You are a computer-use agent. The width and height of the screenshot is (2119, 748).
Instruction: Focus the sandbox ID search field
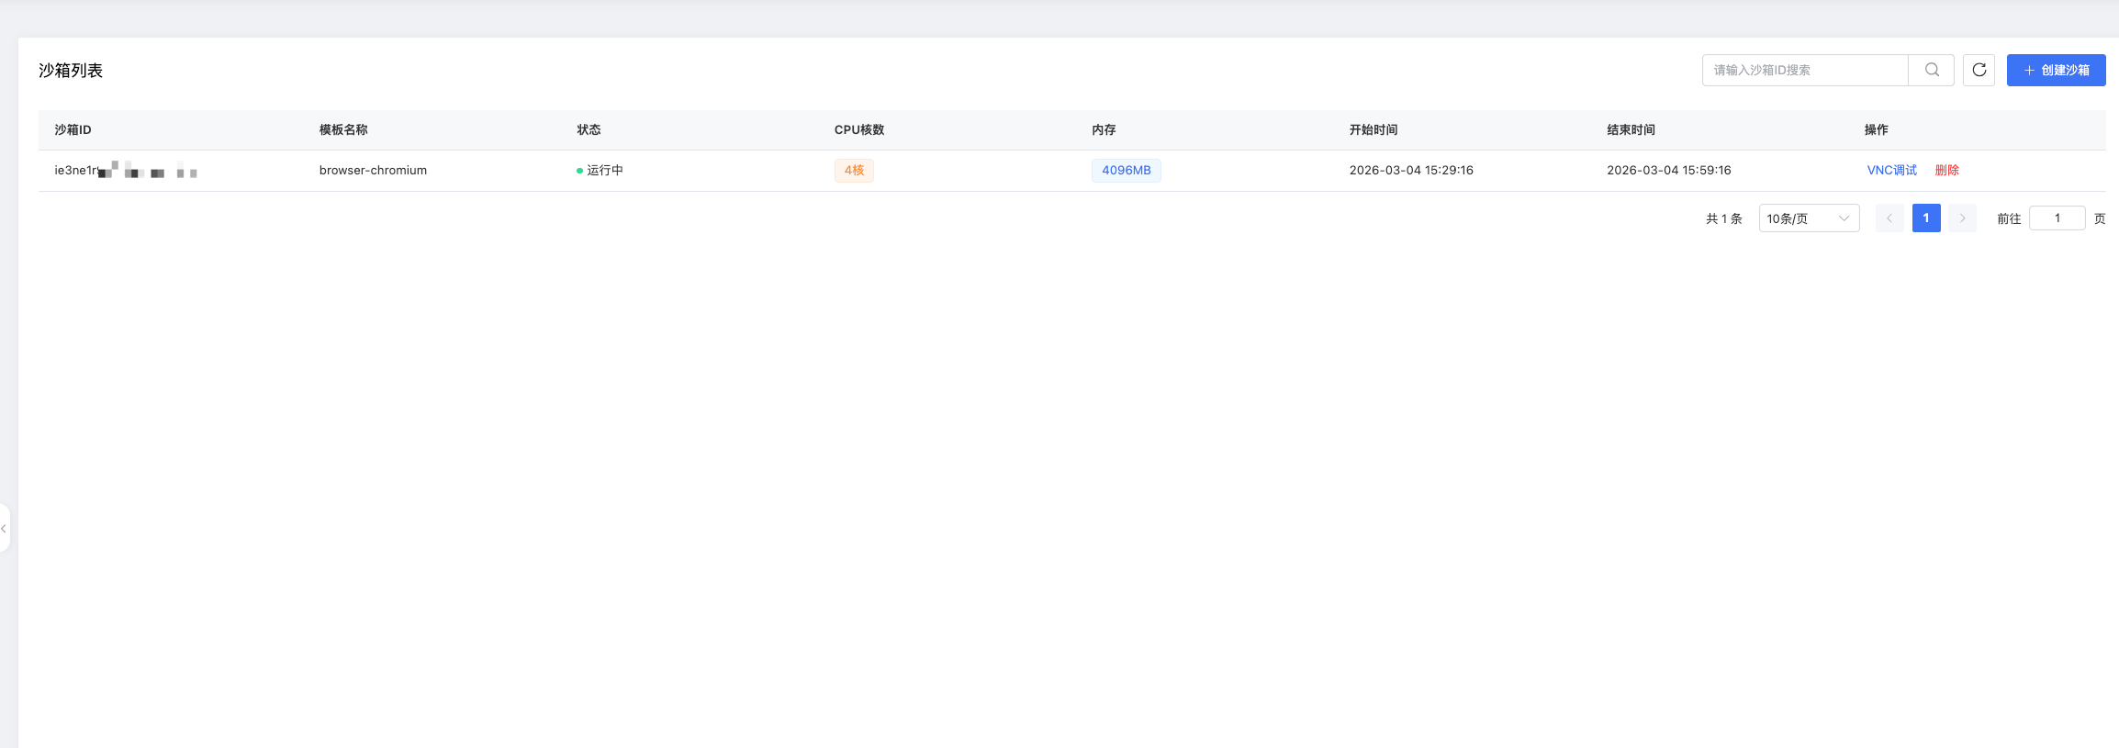tap(1804, 70)
